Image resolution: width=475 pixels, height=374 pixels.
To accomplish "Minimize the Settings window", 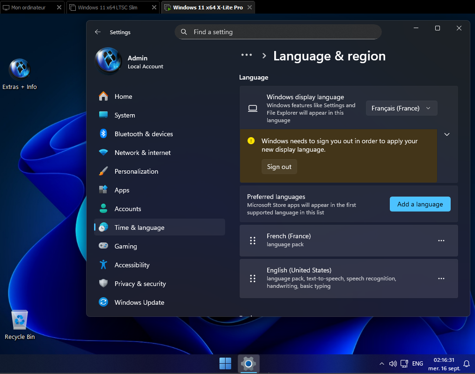I will click(x=416, y=28).
